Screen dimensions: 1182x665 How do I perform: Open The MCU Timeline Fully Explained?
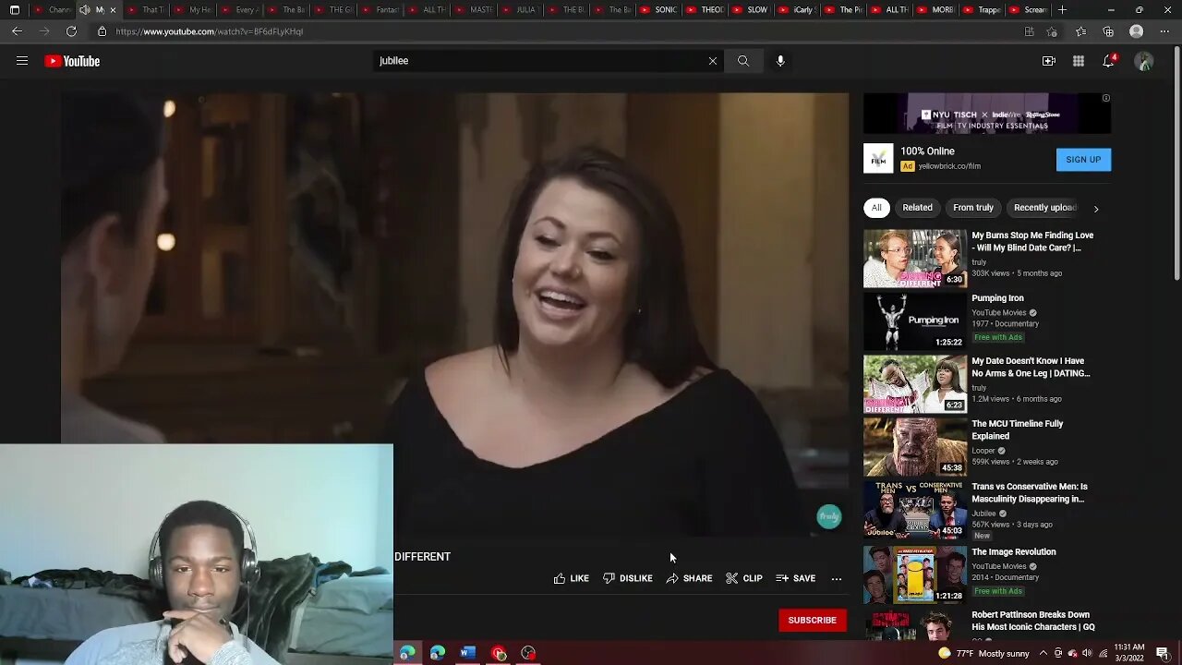coord(1018,429)
